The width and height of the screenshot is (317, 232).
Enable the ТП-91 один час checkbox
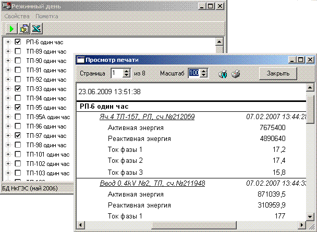(18, 70)
